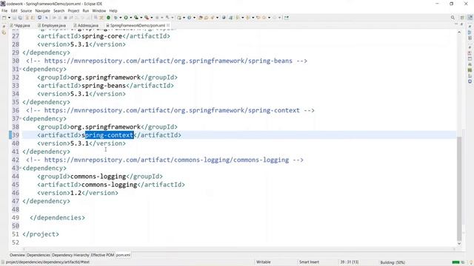
Task: Collapse the dependency block at line 43
Action: [x=21, y=168]
